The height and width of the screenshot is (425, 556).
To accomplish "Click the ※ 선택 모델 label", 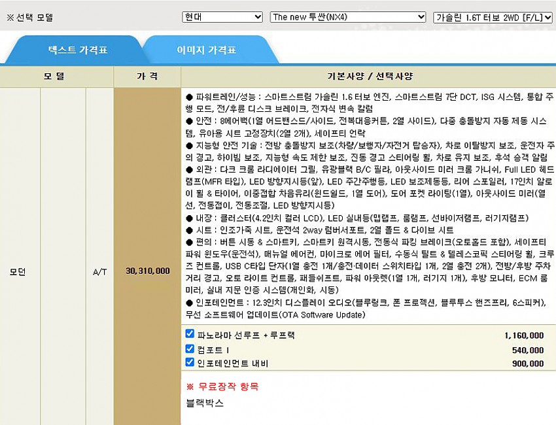I will click(x=30, y=18).
